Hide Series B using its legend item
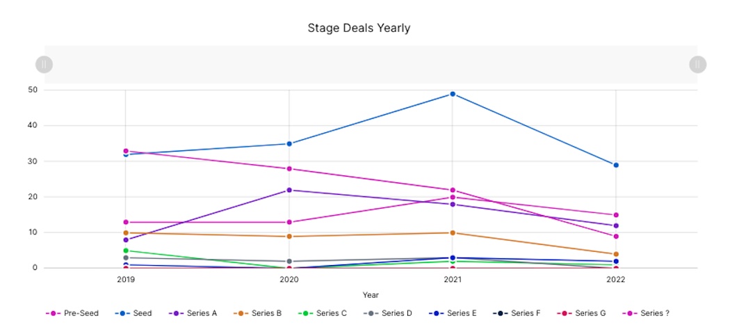This screenshot has width=730, height=334. (259, 313)
